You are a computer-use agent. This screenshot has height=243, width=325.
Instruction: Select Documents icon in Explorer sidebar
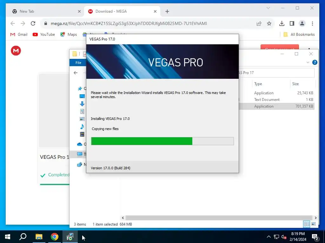[x=82, y=111]
